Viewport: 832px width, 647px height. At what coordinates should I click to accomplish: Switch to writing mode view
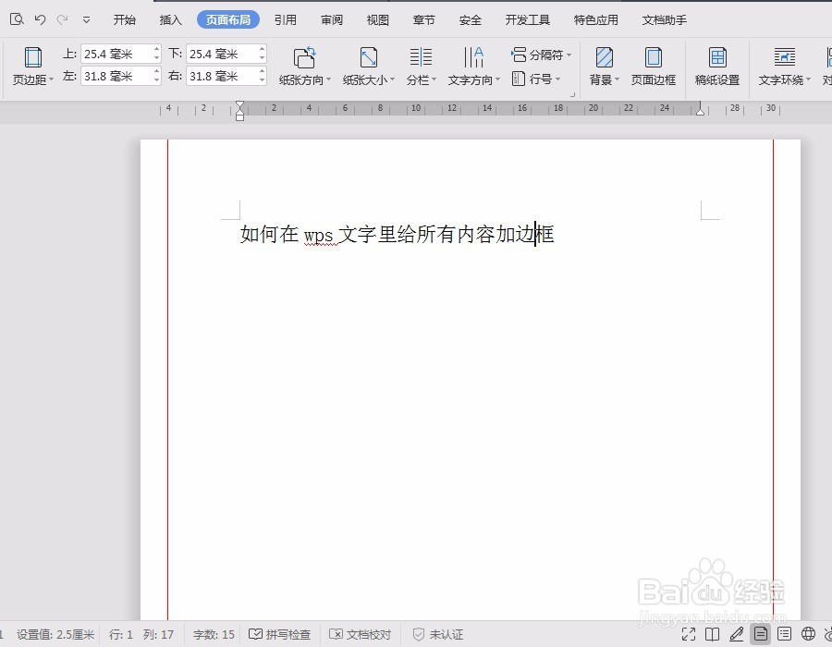(737, 634)
